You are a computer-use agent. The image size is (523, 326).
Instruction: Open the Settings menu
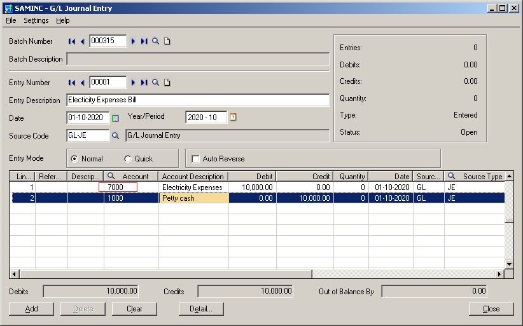[x=36, y=20]
